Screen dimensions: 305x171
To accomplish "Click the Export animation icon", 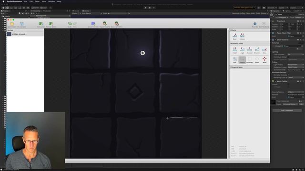I will [117, 24].
